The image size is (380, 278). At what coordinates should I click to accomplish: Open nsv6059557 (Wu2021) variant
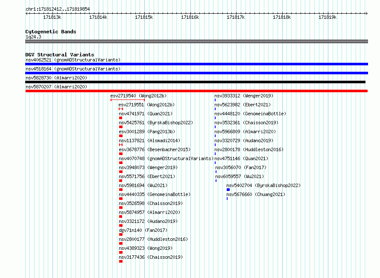[x=240, y=176]
